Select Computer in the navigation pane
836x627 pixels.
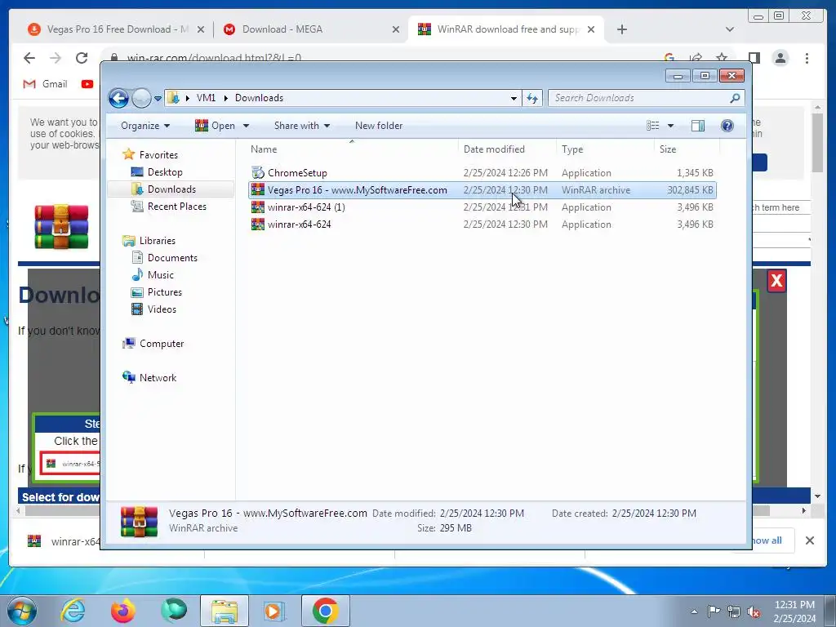[162, 344]
